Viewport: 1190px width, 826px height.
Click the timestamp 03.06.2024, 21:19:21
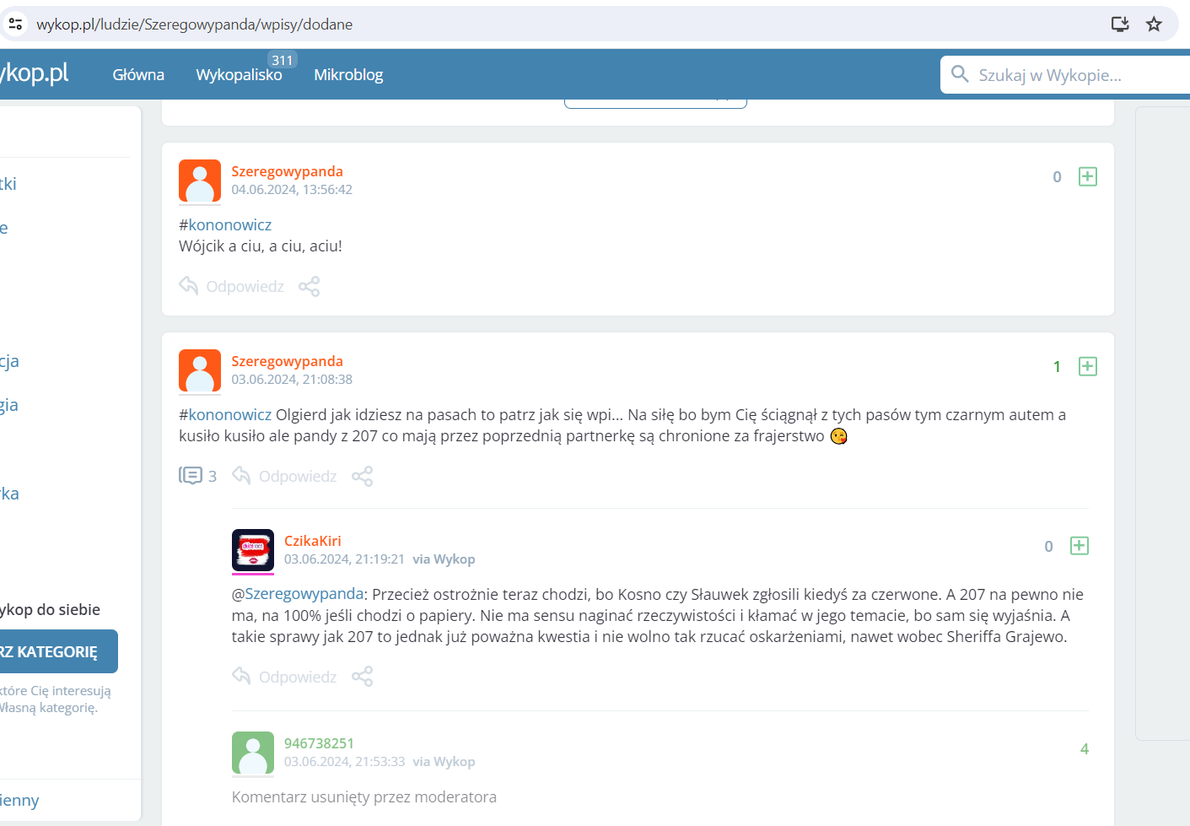pyautogui.click(x=344, y=559)
